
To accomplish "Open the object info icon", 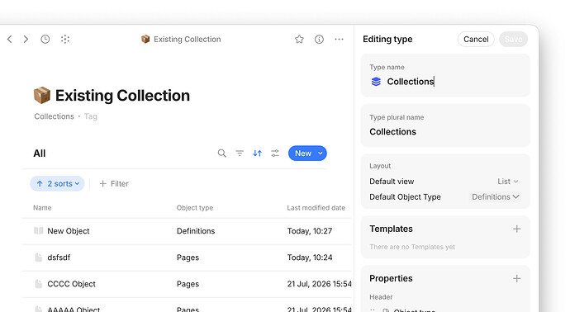I will [319, 40].
